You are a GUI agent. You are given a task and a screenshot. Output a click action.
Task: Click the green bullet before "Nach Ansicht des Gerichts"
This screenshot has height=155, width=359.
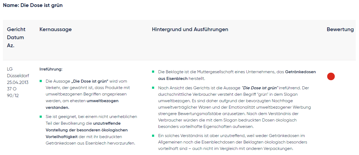(x=153, y=88)
